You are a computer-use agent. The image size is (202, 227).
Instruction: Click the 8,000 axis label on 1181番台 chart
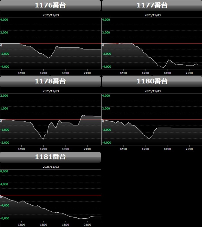(x=5, y=171)
